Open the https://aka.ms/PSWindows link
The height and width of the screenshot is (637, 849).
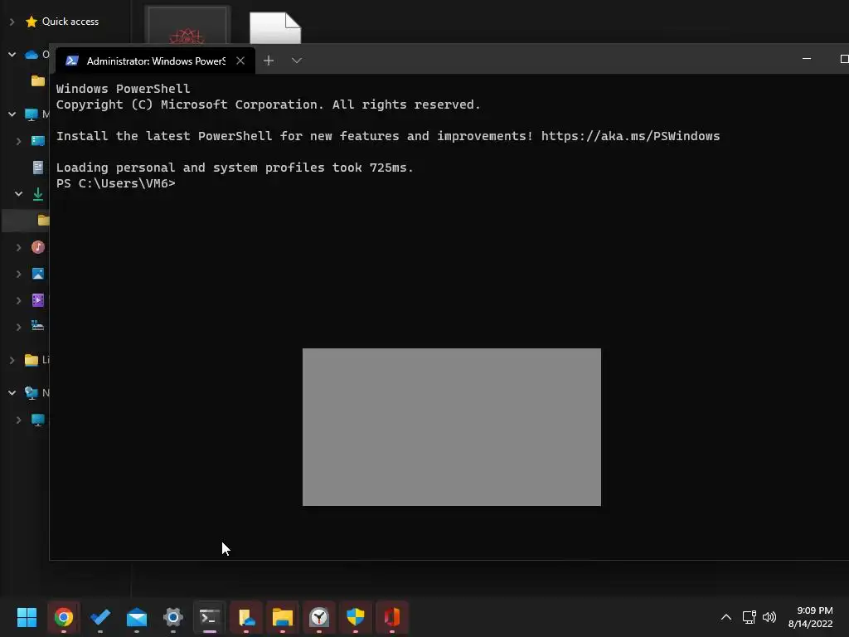(630, 136)
